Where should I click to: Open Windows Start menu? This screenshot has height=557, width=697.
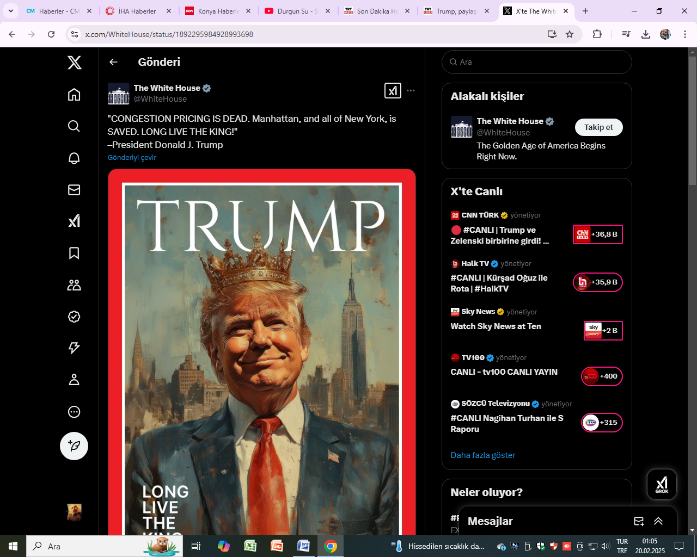coord(13,546)
